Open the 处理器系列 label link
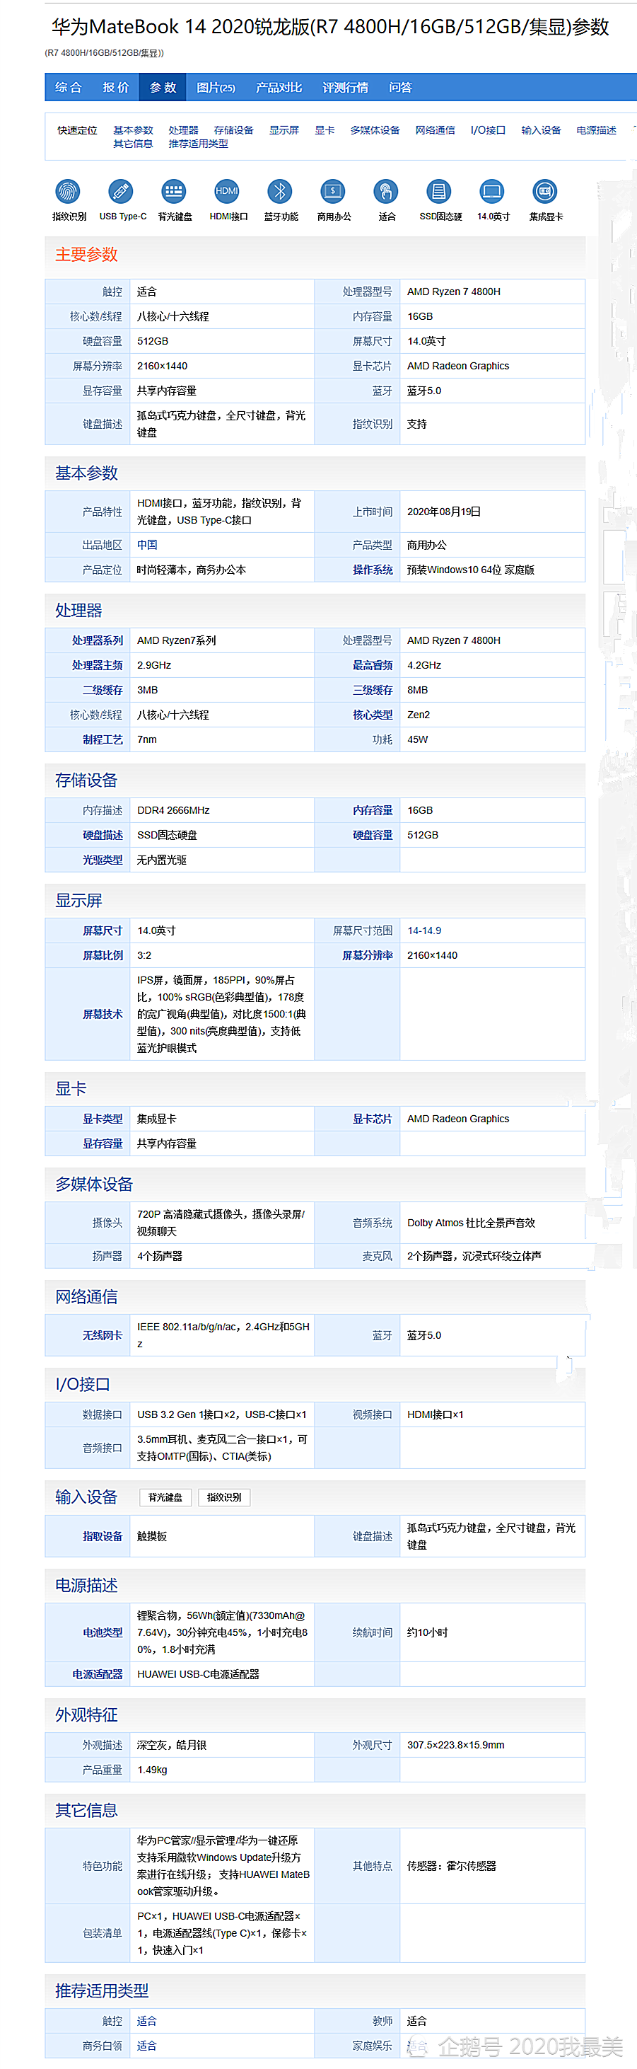This screenshot has width=637, height=2069. tap(97, 640)
